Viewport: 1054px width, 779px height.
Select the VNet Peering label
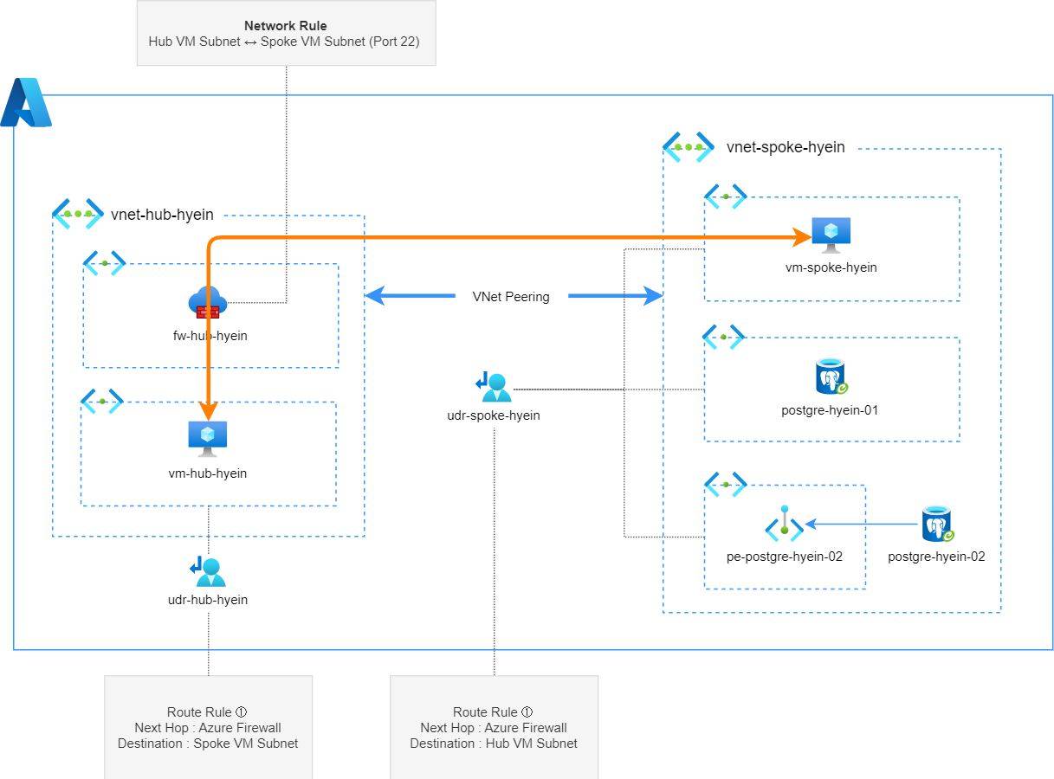coord(510,296)
